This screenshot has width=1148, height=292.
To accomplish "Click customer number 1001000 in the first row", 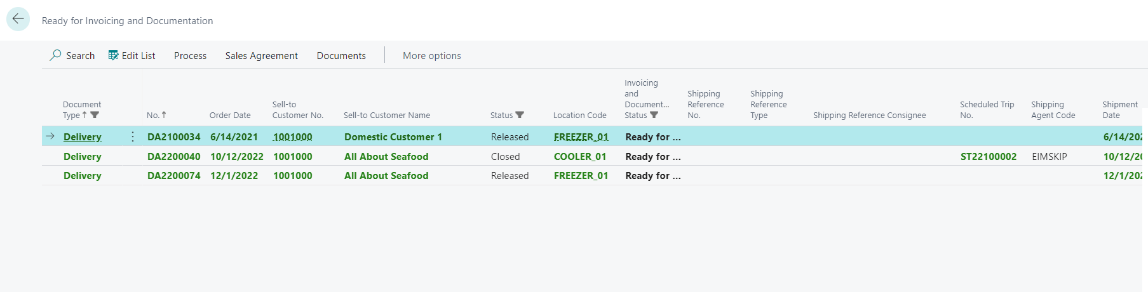I will [x=292, y=137].
